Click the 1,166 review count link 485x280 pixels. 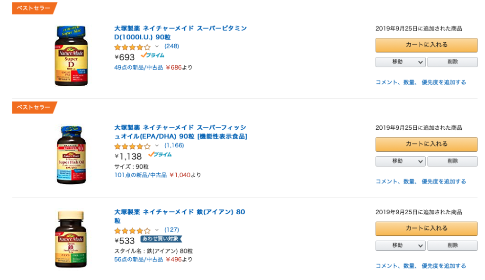click(x=174, y=145)
